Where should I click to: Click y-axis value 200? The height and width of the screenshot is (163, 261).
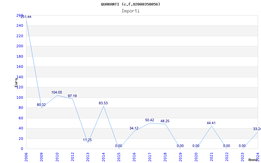coord(20,46)
